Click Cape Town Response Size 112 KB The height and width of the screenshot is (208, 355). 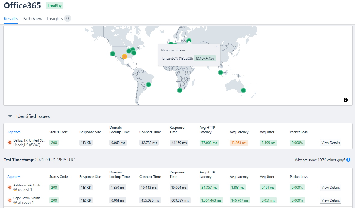(x=86, y=200)
